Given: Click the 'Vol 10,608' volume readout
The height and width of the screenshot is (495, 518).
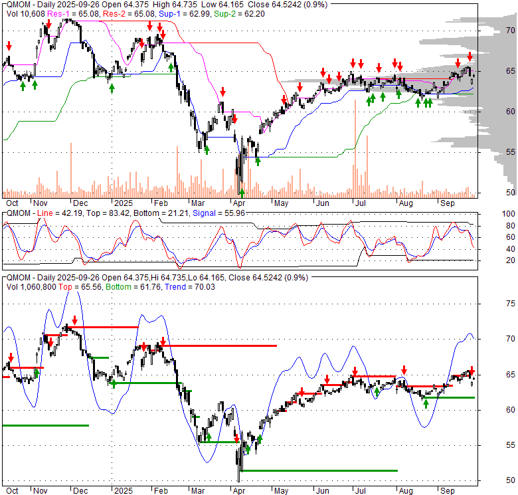Looking at the screenshot, I should click(25, 14).
